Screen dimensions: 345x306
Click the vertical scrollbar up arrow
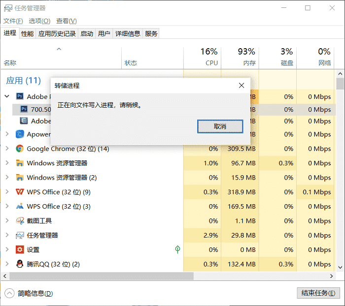click(340, 74)
